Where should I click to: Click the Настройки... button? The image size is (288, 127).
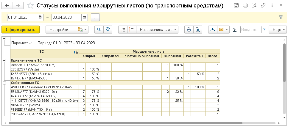point(60,29)
